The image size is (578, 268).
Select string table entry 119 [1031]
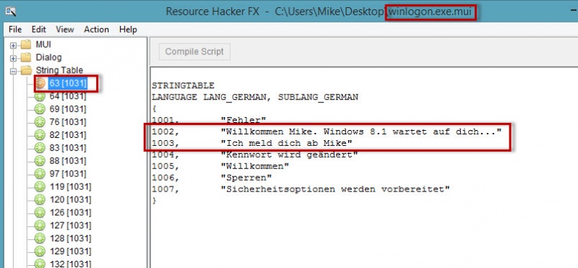pyautogui.click(x=70, y=186)
